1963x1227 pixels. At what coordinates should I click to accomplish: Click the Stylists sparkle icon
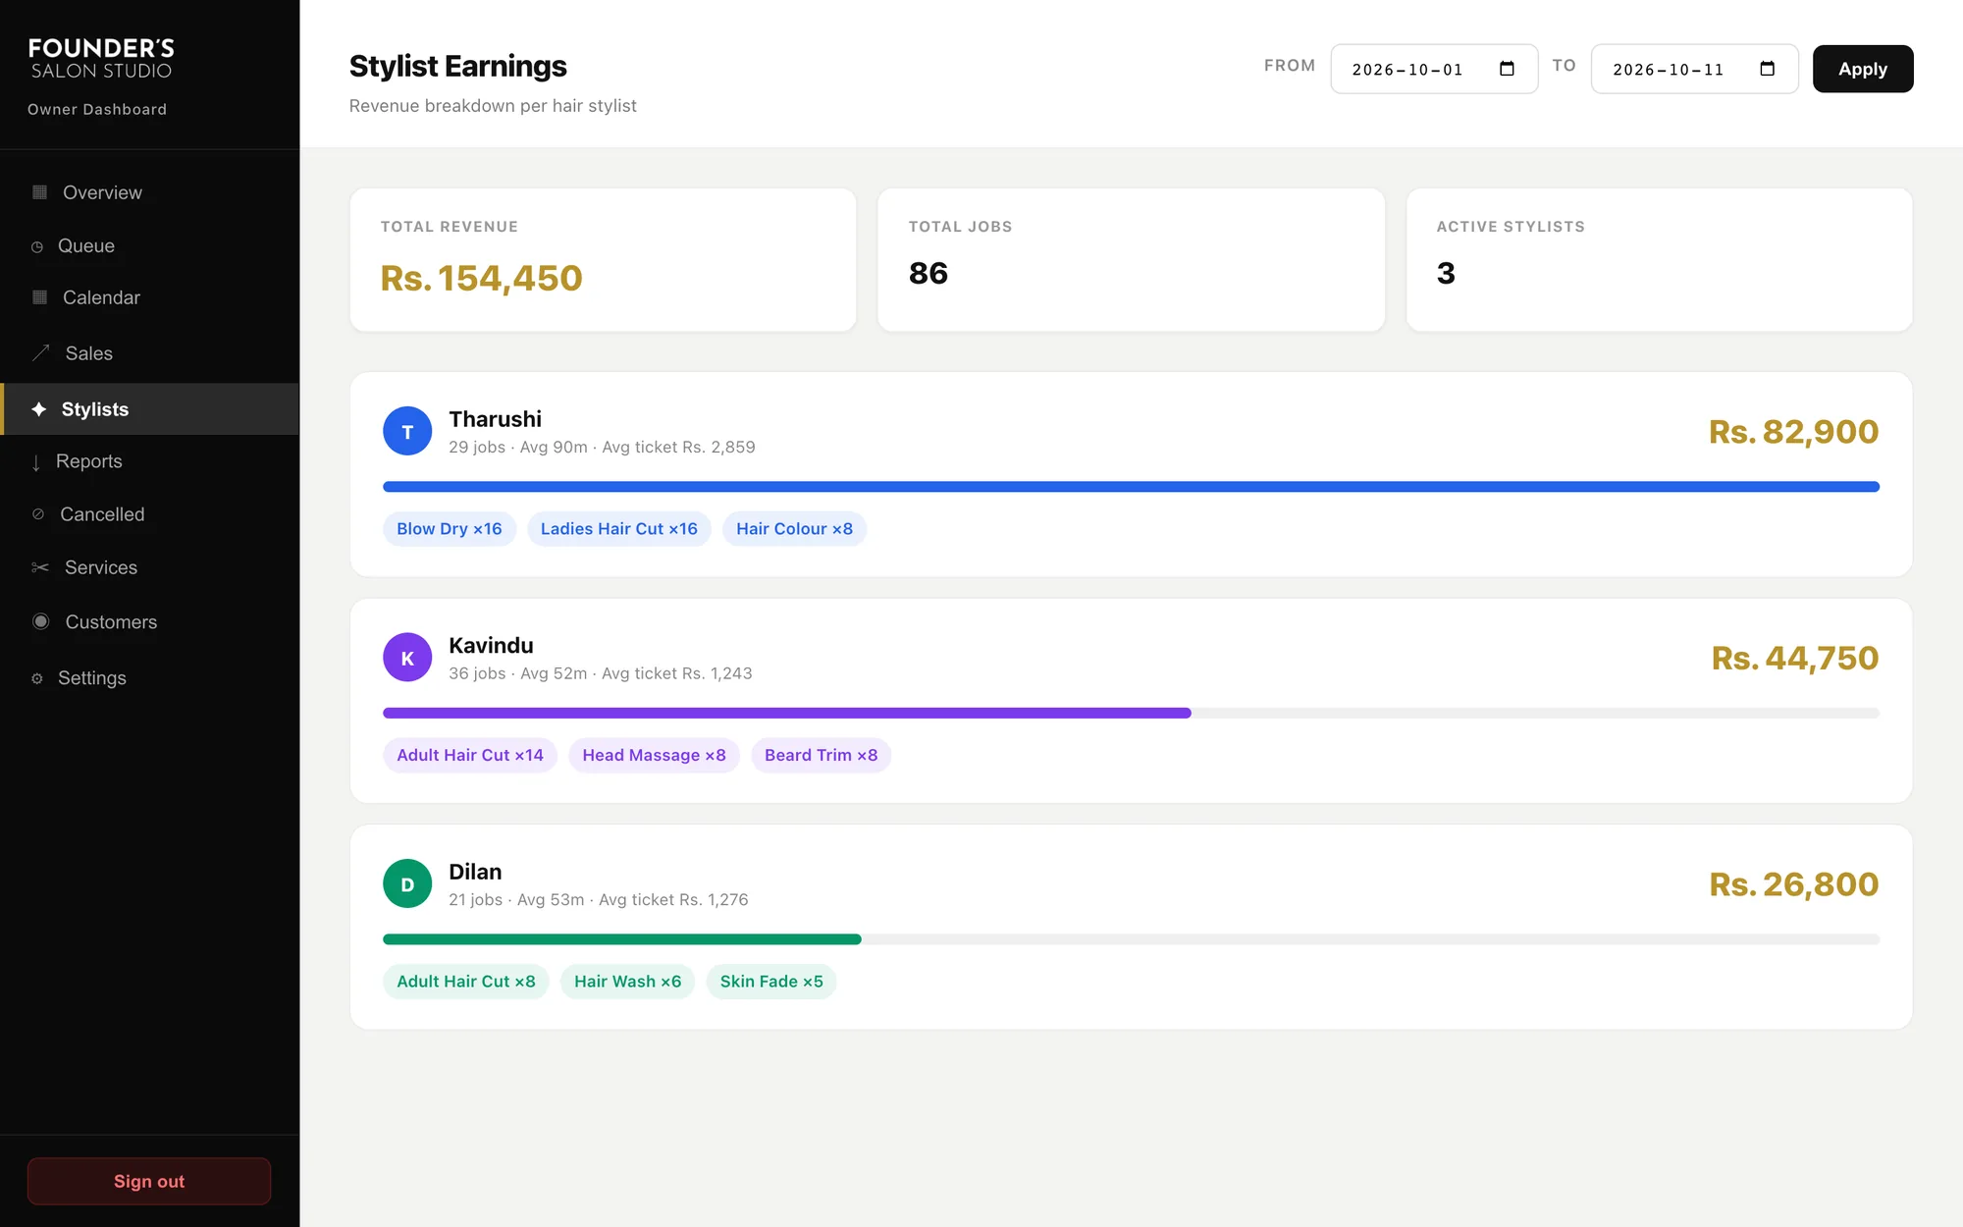point(39,409)
